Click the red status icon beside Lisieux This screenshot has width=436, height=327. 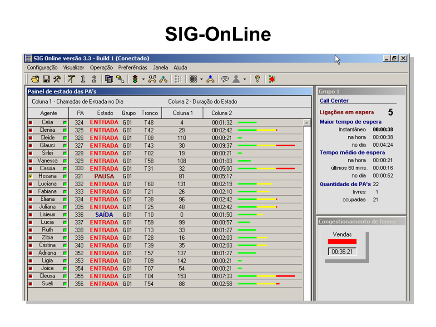coord(30,215)
